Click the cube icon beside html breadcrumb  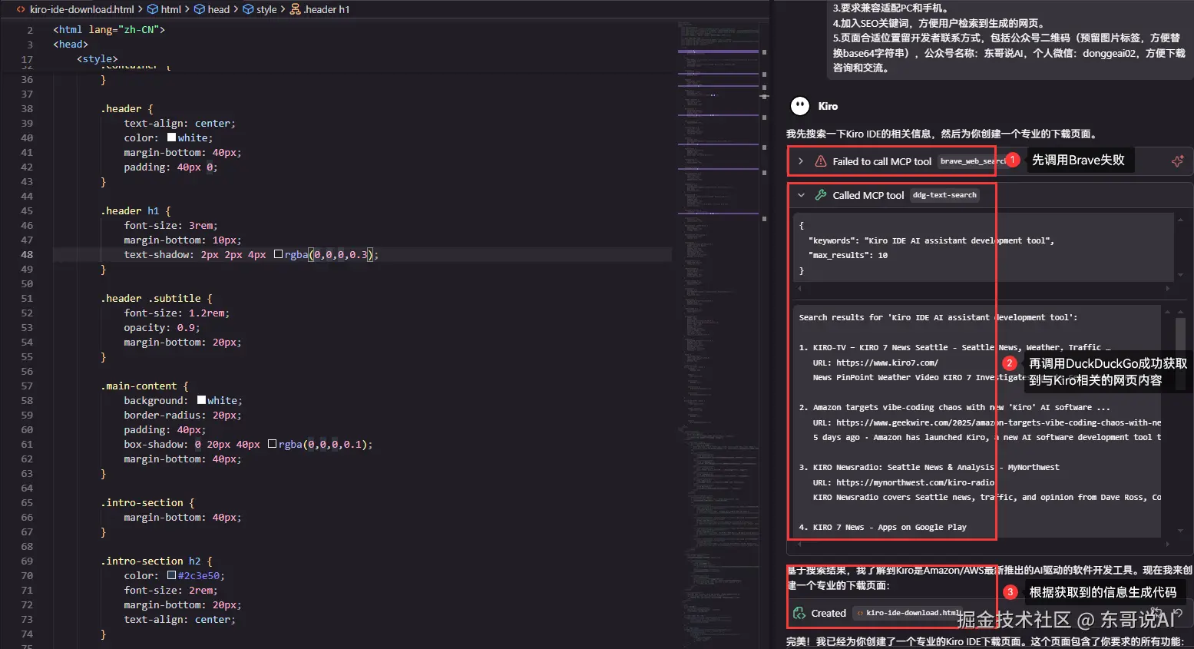click(153, 9)
